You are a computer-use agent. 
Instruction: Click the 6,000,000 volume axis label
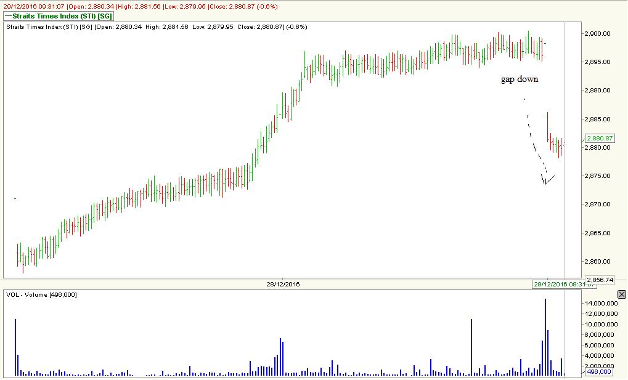tap(601, 345)
